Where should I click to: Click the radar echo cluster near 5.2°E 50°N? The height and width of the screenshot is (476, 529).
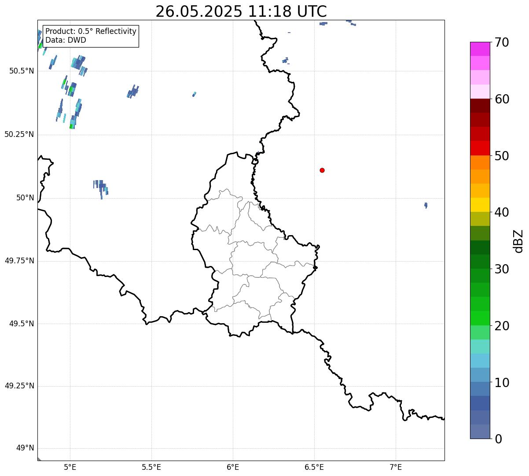[x=101, y=189]
